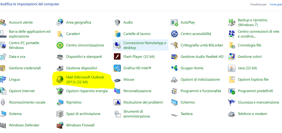Viewport: 282px width, 133px height.
Task: Open the Grafica HD Intel icon
Action: pos(117,68)
